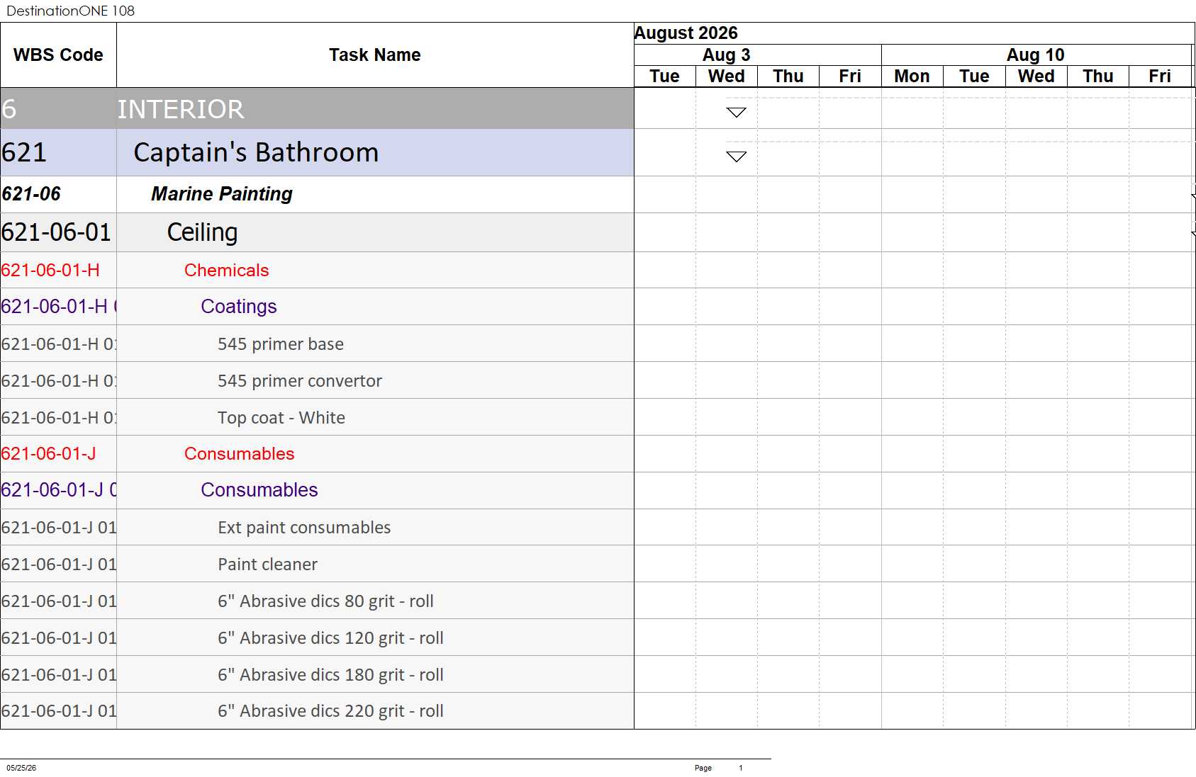Viewport: 1196px width, 777px height.
Task: Click the INTERIOR summary marker triangle
Action: (737, 113)
